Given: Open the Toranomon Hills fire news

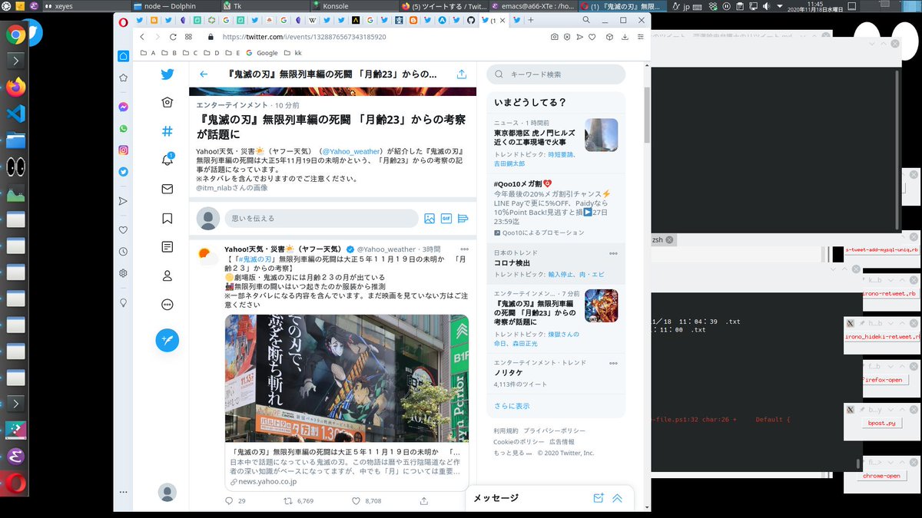Looking at the screenshot, I should pyautogui.click(x=556, y=143).
